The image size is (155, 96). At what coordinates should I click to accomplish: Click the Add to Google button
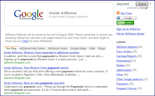127,18
